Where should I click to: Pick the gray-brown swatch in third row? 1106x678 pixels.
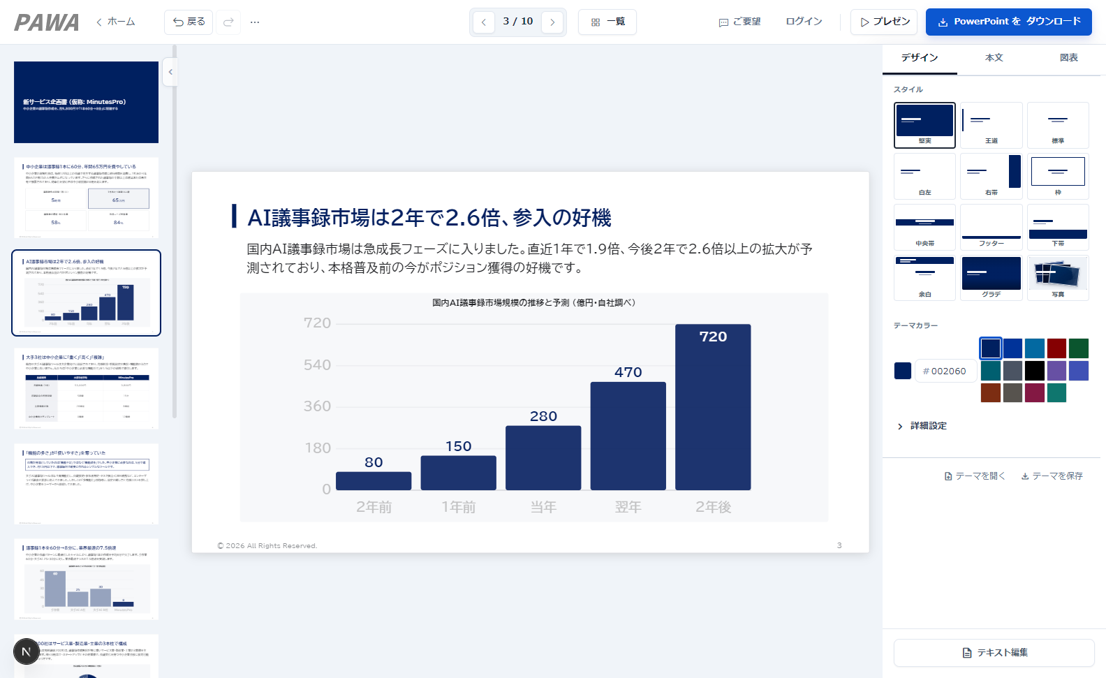[x=1012, y=392]
